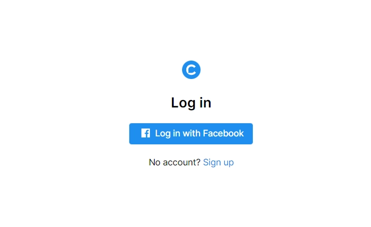Click the word in within the Log in heading
Screen dimensions: 371x227
coord(205,103)
